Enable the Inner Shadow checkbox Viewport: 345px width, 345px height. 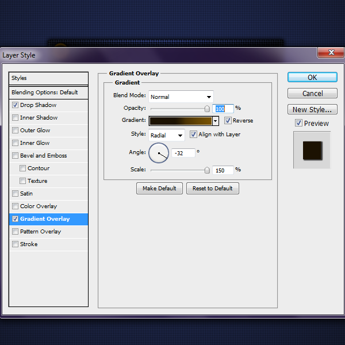click(x=15, y=117)
